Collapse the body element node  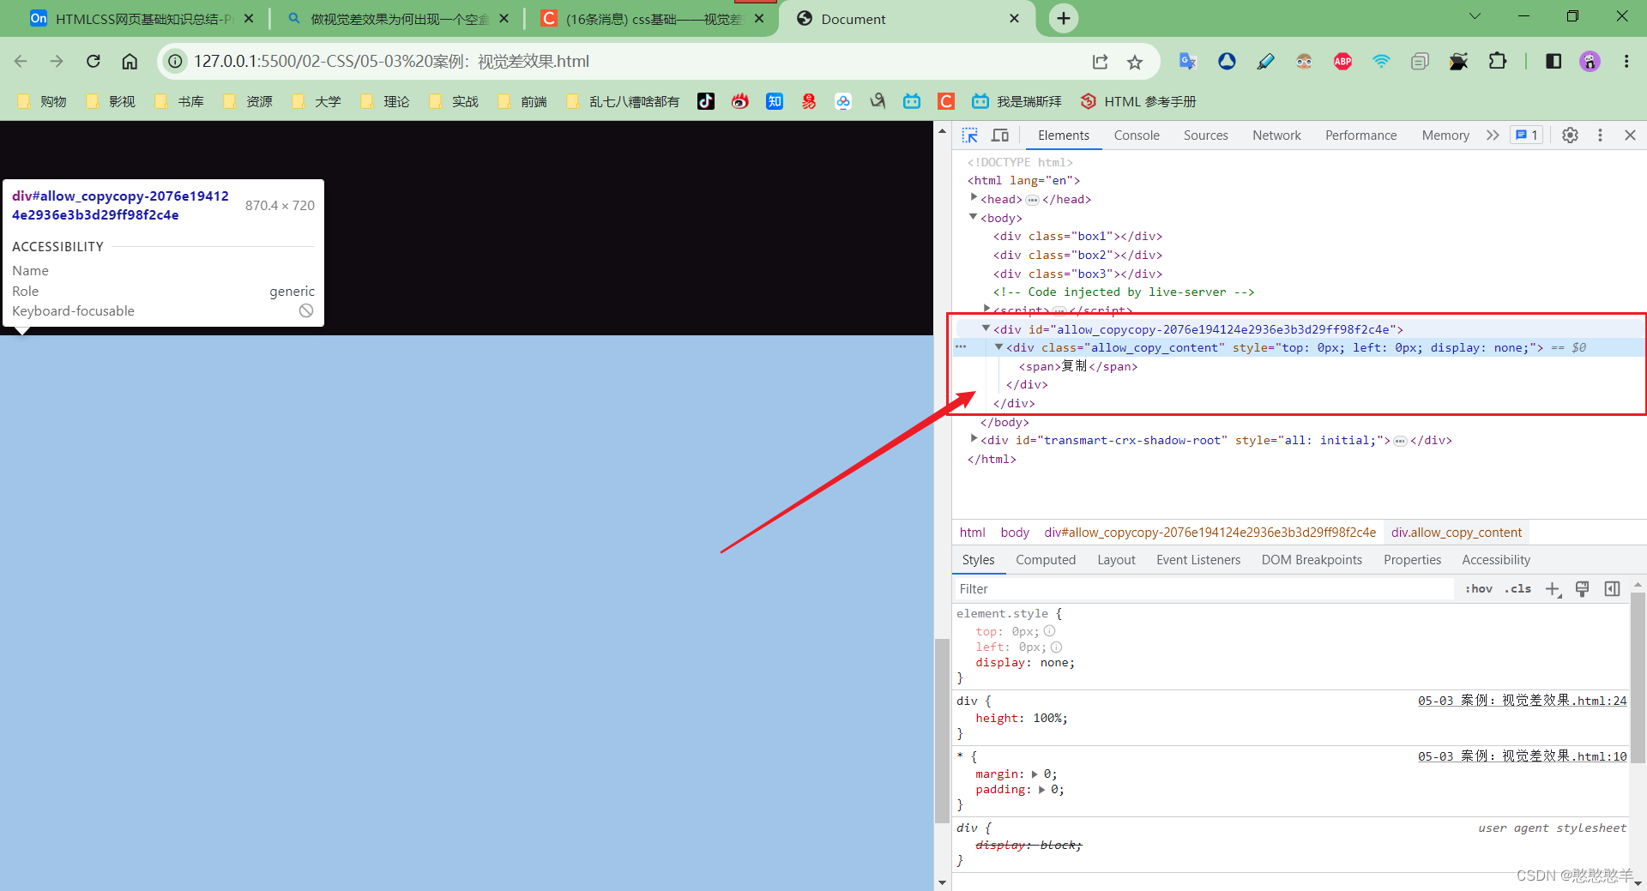coord(973,217)
